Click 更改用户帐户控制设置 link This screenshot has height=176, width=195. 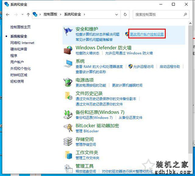tap(147, 34)
